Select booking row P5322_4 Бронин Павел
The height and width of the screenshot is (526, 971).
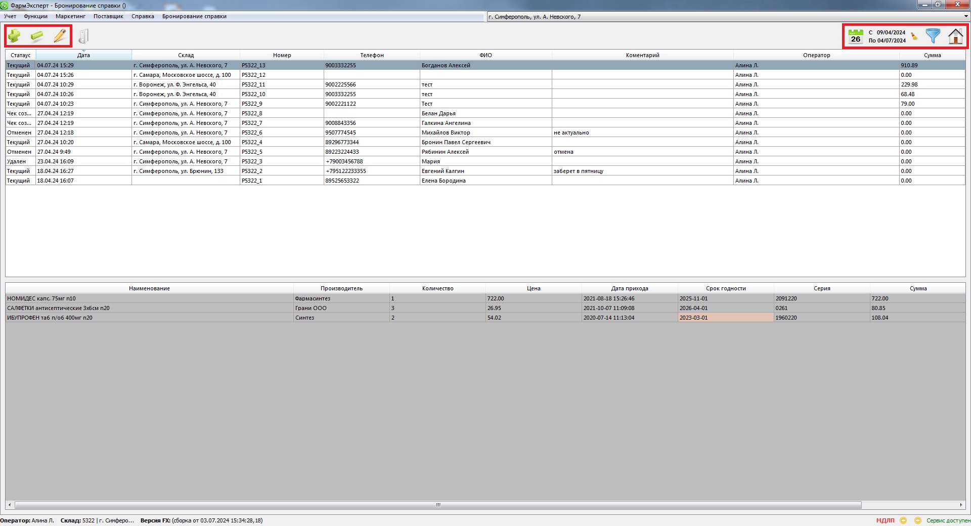455,142
